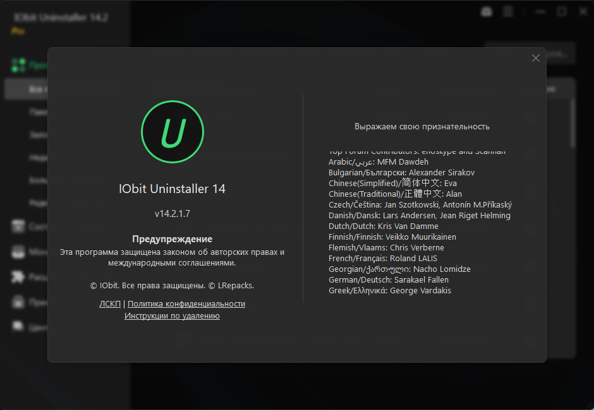Click the '© IObit. Все права защищены' copyright line
Viewport: 594px width, 410px height.
[x=172, y=286]
